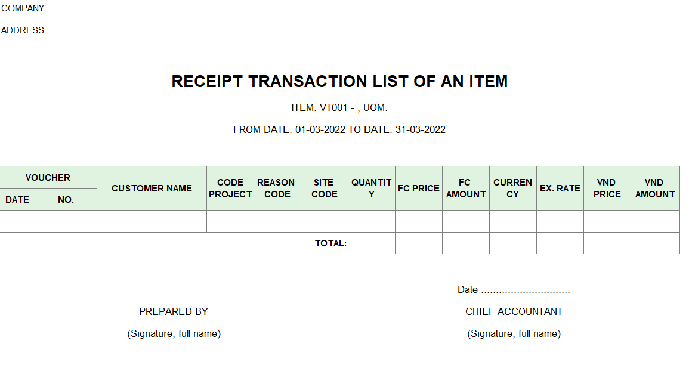Click the QUANTITY header cell
Viewport: 692px width, 380px height.
click(372, 189)
